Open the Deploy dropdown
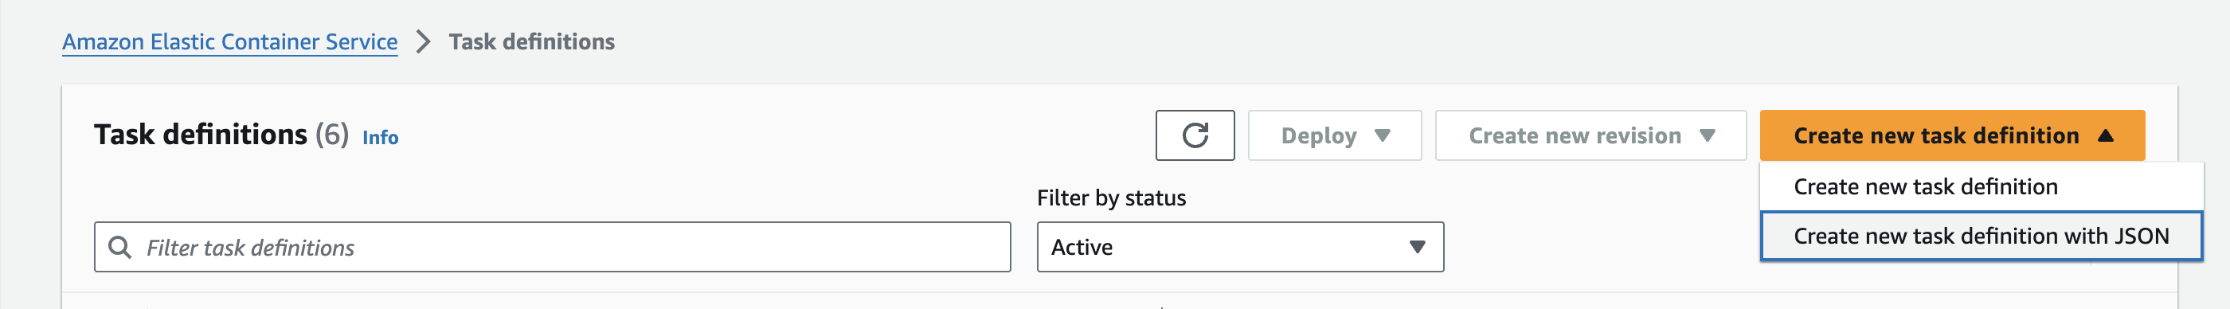Viewport: 2230px width, 309px height. point(1334,135)
